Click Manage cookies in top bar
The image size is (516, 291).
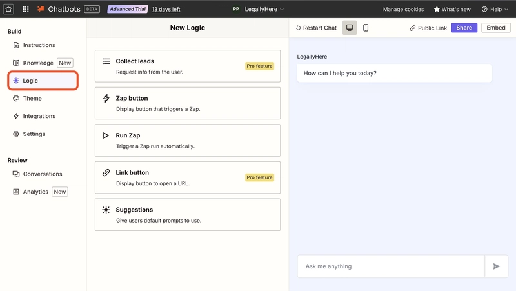click(x=403, y=9)
